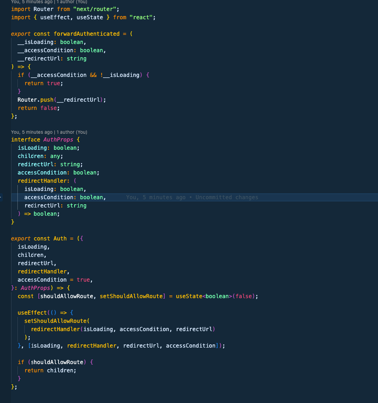
Task: Open "1 author (You)" CodeLens above AuthProps
Action: pos(72,132)
